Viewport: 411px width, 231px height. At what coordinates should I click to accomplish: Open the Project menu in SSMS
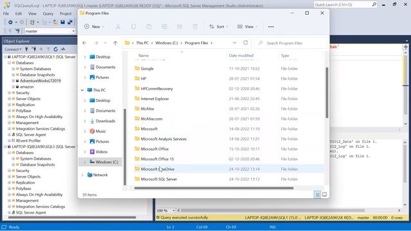66,13
